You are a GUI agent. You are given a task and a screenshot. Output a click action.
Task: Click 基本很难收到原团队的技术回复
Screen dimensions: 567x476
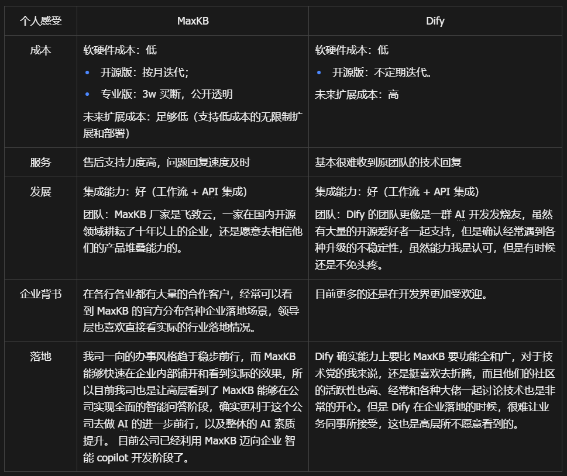tap(388, 163)
